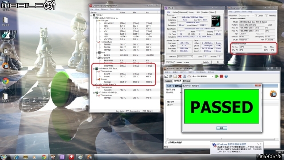This screenshot has height=160, width=284.
Task: Open Windows Explorer folder on the taskbar
Action: 25,157
